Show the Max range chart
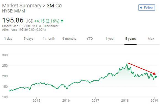The height and width of the screenshot is (106, 160). point(151,39)
